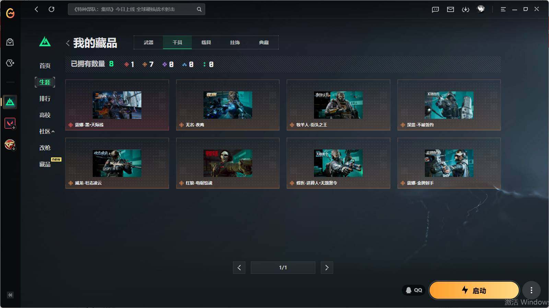Screen dimensions: 549x308
Task: Open 首页 in the left navigation
Action: (x=45, y=66)
